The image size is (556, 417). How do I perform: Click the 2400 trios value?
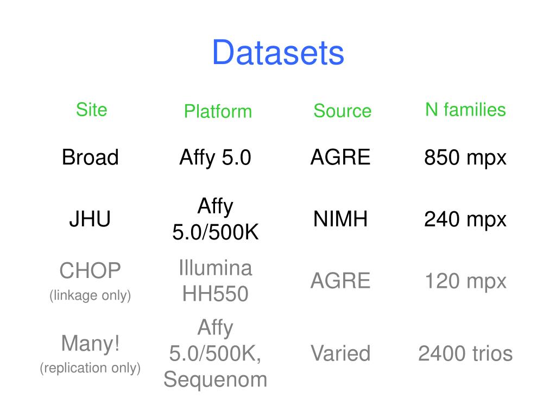click(465, 353)
